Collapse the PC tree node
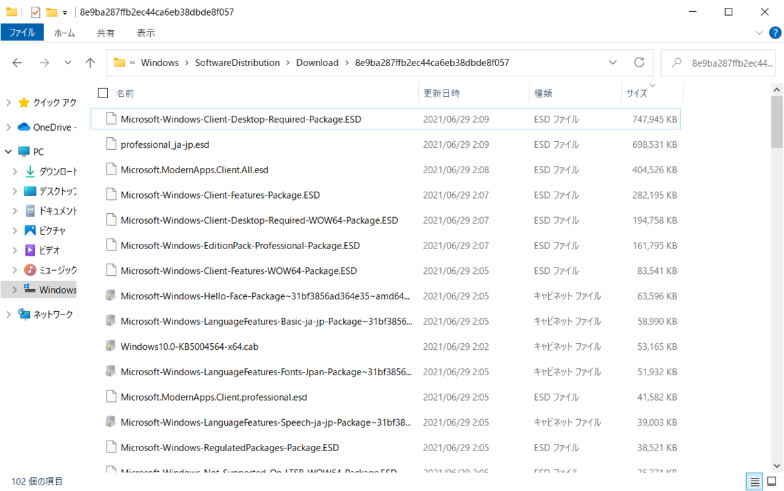The height and width of the screenshot is (491, 784). coord(8,152)
